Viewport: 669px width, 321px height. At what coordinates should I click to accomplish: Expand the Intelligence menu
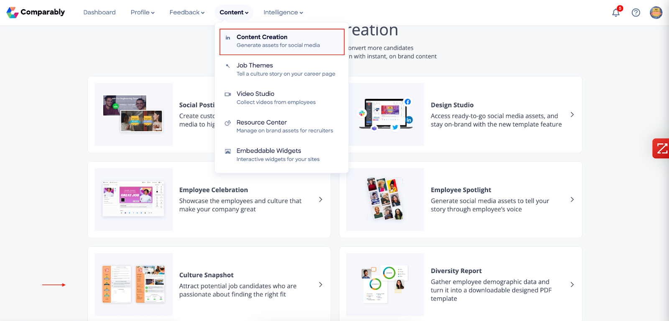283,13
